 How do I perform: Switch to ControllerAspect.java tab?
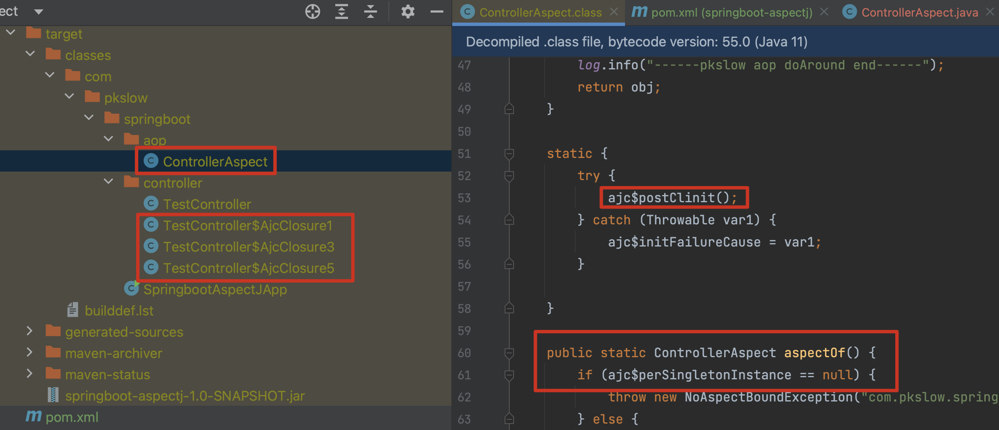click(919, 12)
